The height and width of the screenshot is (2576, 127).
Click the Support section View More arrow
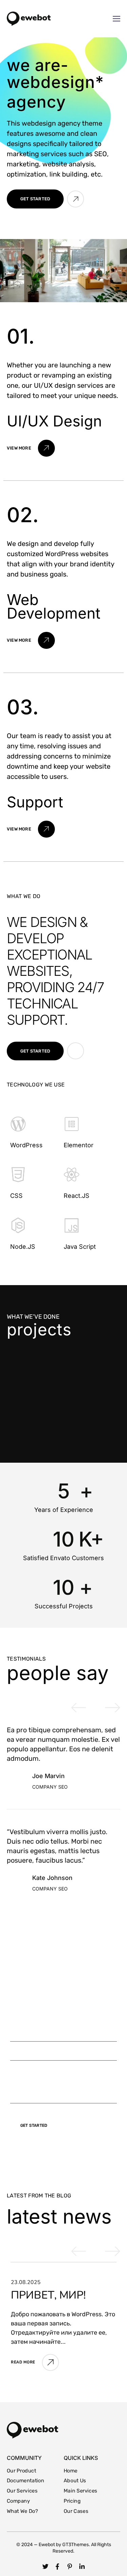(46, 829)
